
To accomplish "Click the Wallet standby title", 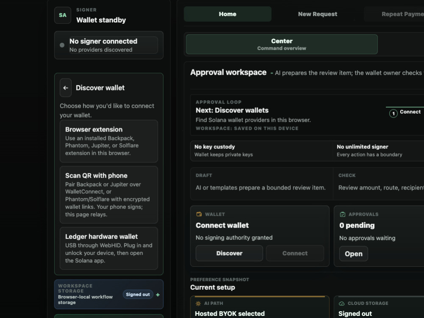I will [x=101, y=20].
